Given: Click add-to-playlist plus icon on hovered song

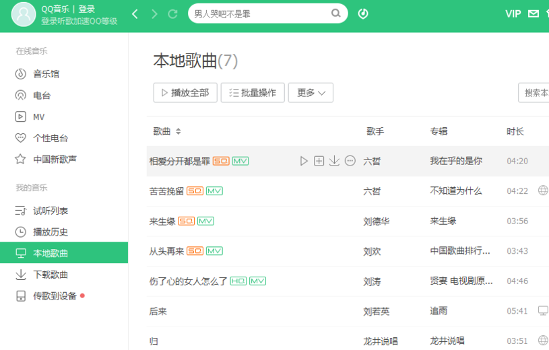Looking at the screenshot, I should coord(319,161).
